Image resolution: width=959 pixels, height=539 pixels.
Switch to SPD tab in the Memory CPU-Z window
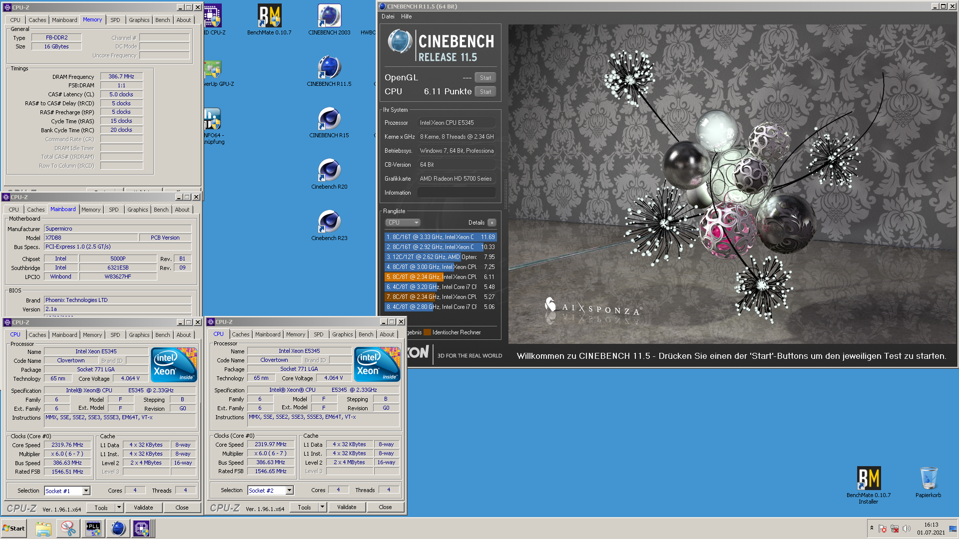pyautogui.click(x=115, y=20)
